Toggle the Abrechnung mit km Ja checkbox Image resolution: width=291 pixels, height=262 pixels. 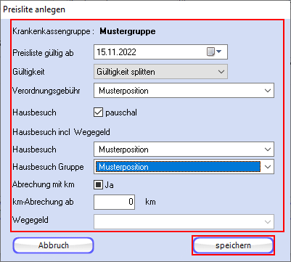[98, 185]
